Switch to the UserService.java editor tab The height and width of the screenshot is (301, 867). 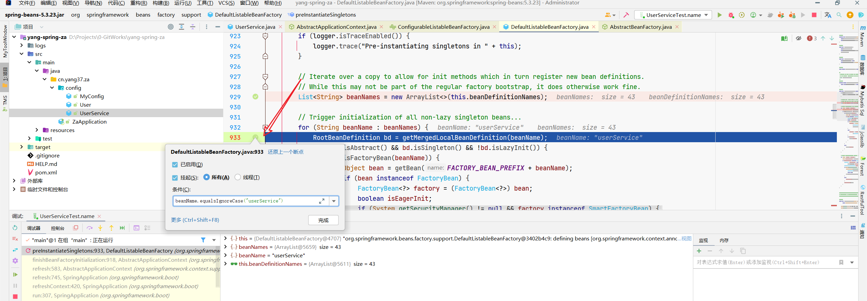point(255,27)
